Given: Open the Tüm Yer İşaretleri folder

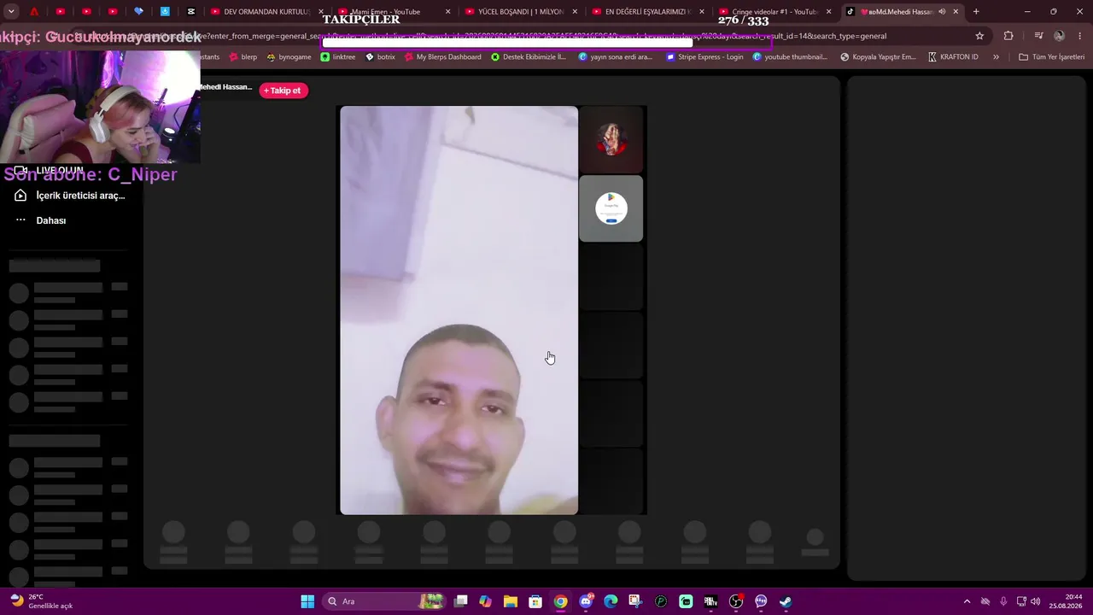Looking at the screenshot, I should [x=1051, y=57].
